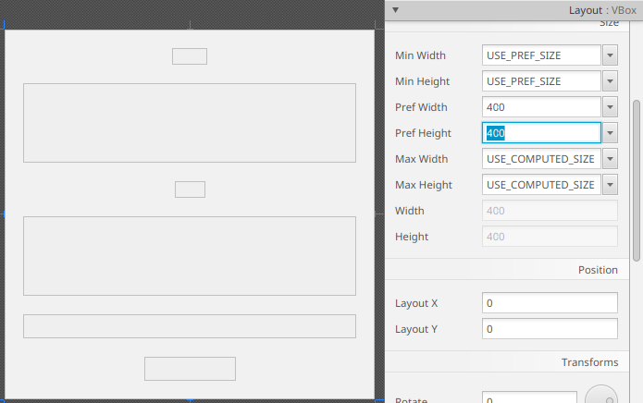Select the bottom button in the canvas

click(190, 368)
